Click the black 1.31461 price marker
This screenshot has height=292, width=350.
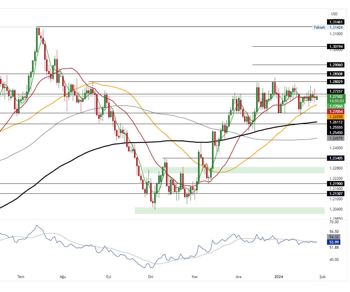tap(335, 22)
